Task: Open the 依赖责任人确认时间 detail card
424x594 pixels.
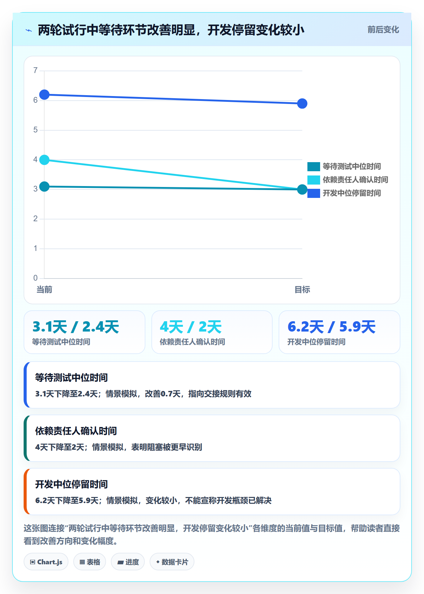Action: 212,438
